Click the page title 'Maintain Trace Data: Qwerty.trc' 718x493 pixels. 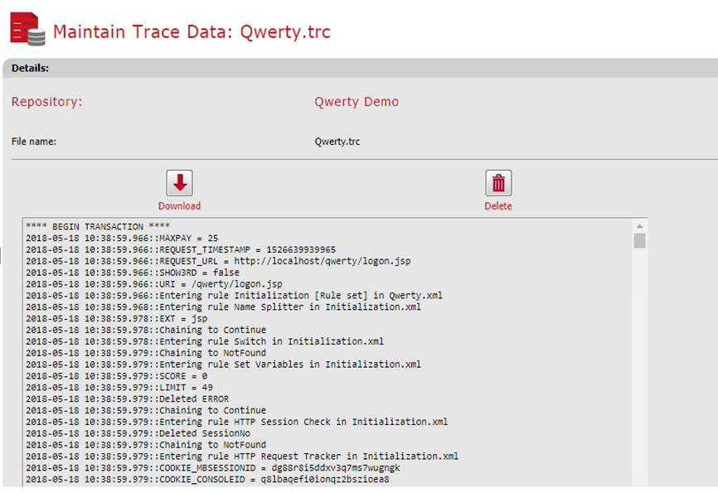coord(192,32)
